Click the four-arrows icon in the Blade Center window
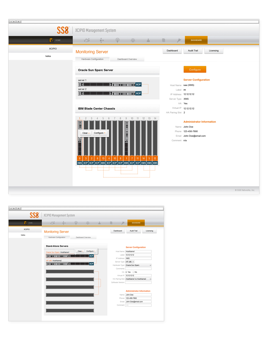Image resolution: width=268 pixels, height=345 pixels. tap(102, 40)
